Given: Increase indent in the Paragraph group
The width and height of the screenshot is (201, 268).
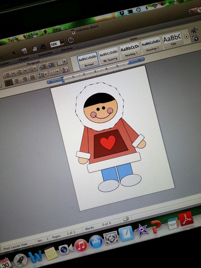Looking at the screenshot, I should (51, 64).
